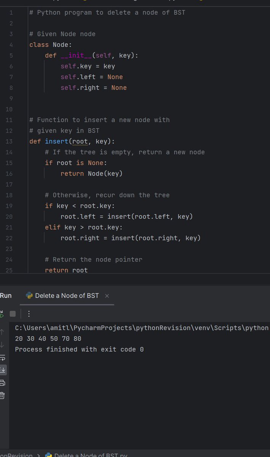Click the print icon in Run console

pos(2,382)
